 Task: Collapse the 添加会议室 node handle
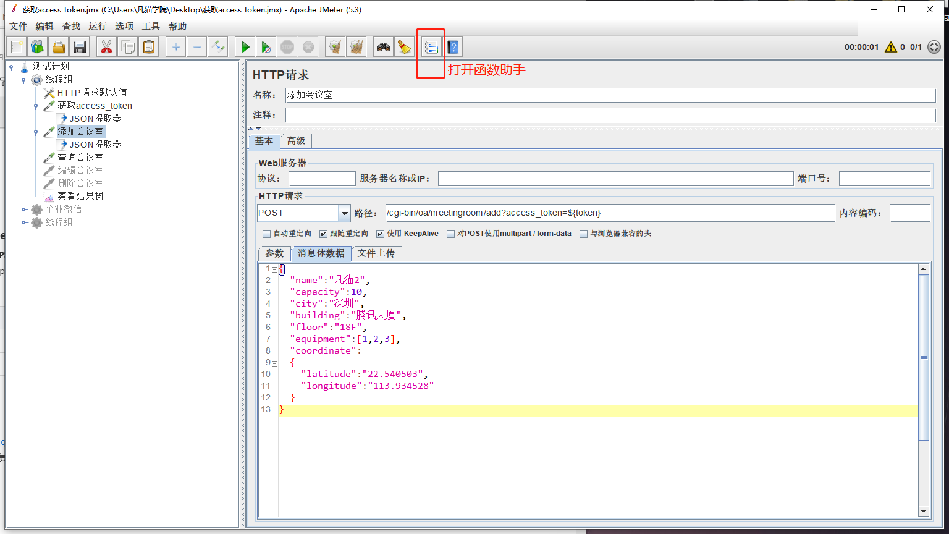coord(36,132)
